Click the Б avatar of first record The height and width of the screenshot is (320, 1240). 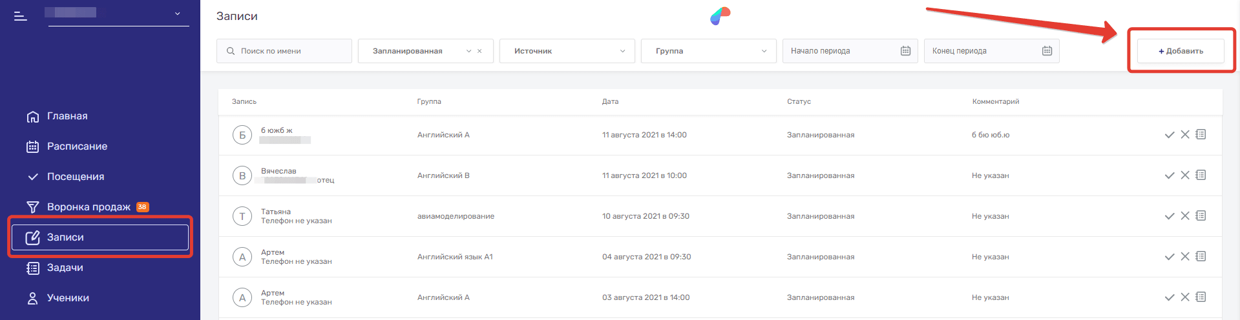coord(242,135)
